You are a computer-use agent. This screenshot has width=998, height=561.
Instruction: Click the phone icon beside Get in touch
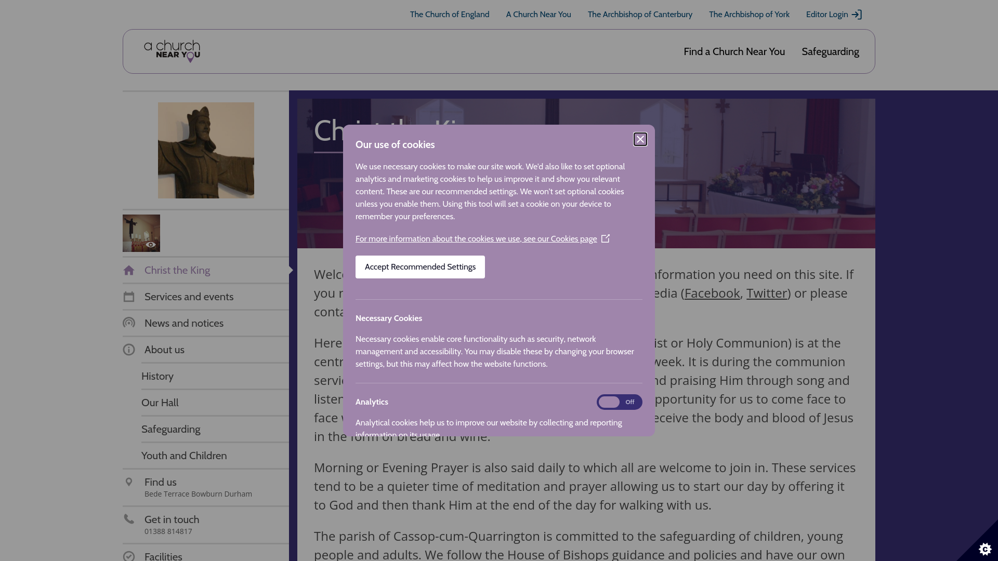click(x=129, y=519)
